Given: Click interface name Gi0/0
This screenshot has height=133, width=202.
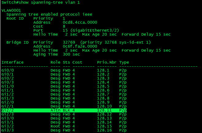Looking at the screenshot, I should tap(8, 70).
